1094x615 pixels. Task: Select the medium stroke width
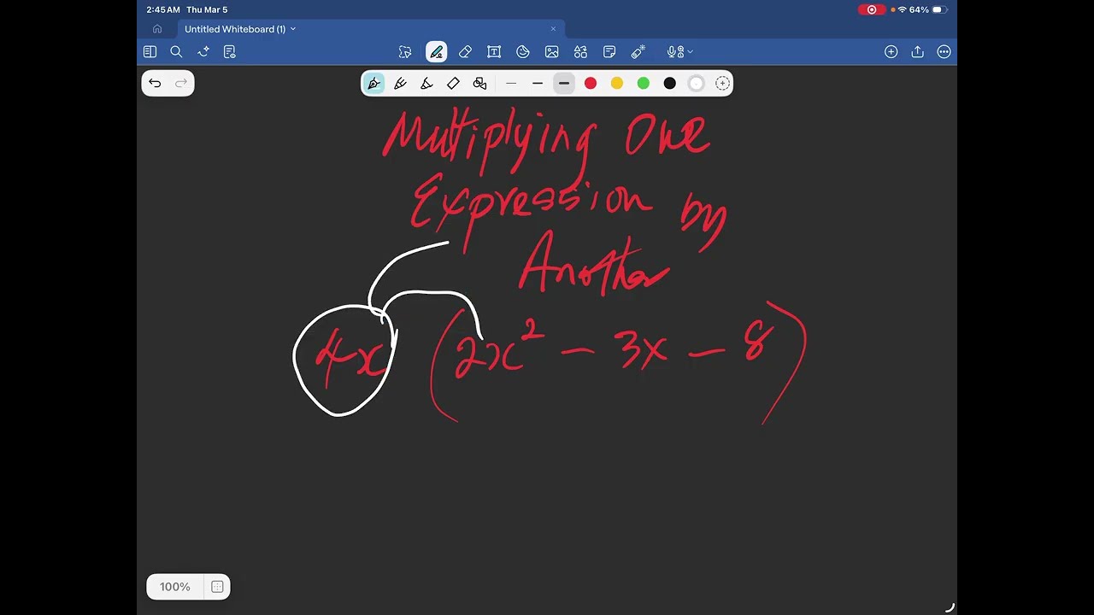tap(538, 83)
